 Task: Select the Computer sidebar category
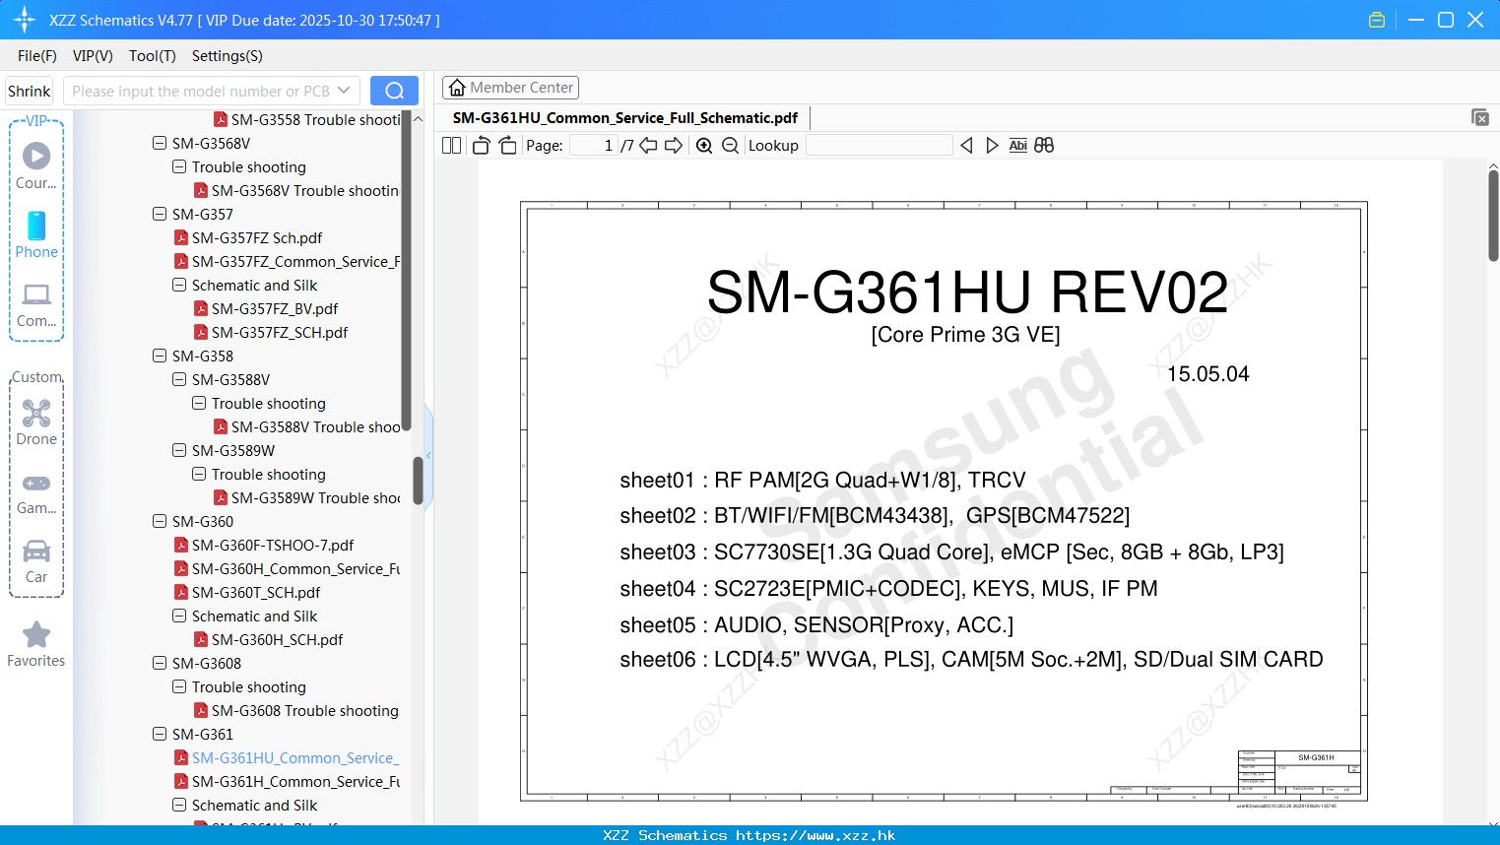pyautogui.click(x=36, y=305)
